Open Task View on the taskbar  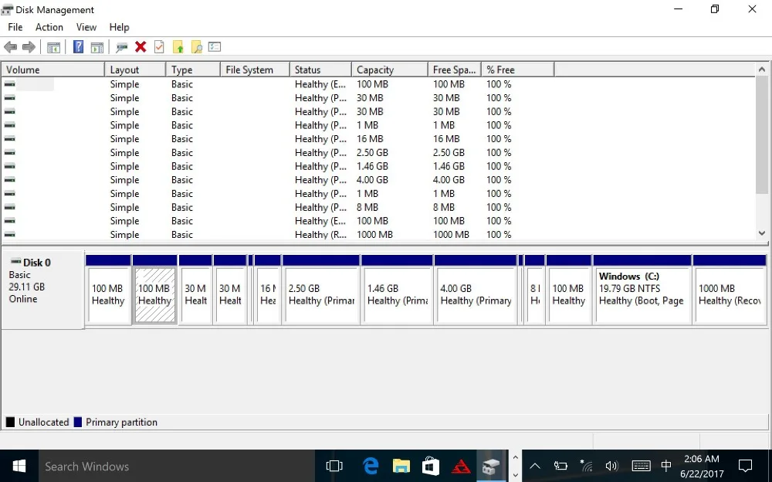(x=334, y=466)
